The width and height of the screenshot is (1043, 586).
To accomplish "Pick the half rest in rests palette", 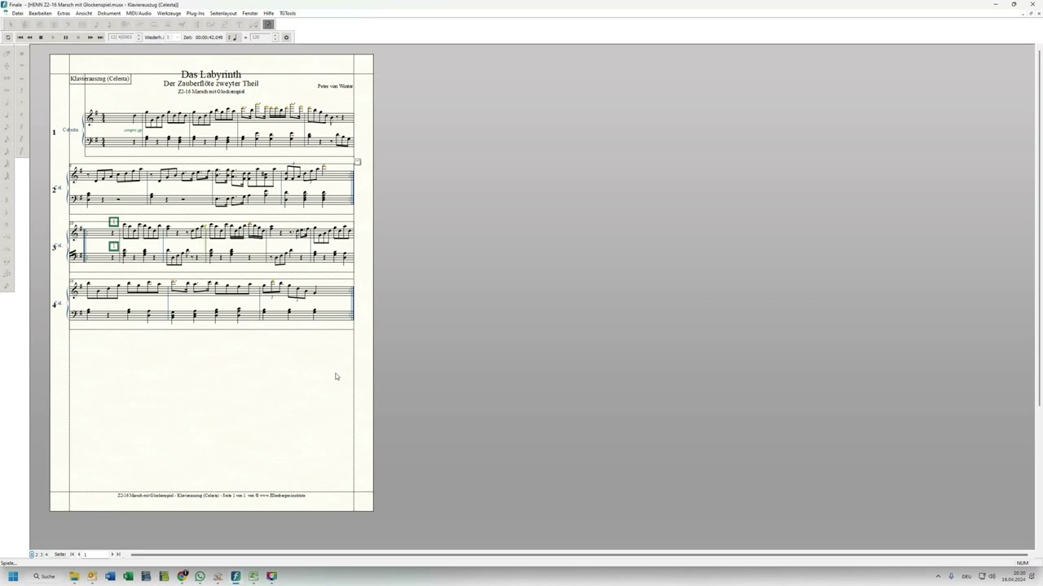I will coord(22,78).
